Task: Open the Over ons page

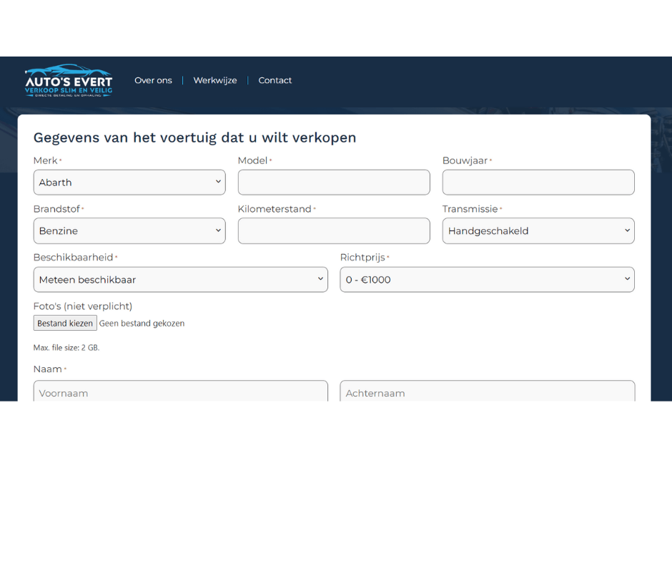Action: pos(153,80)
